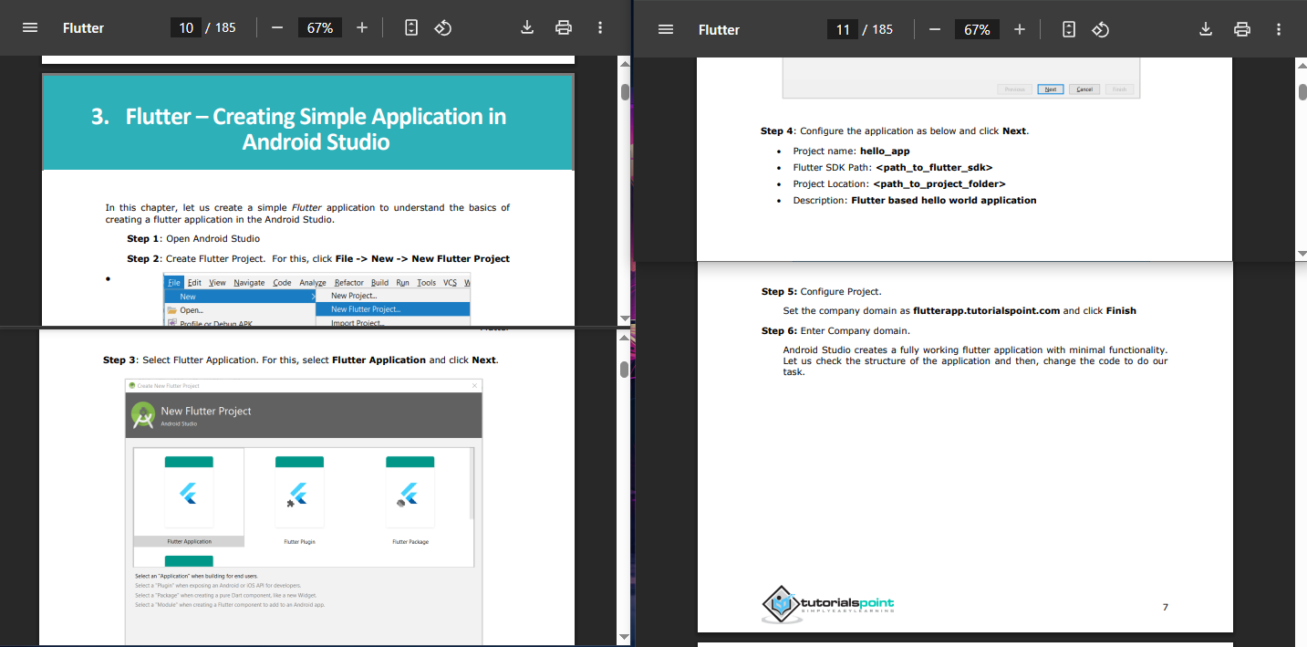Click the tutorialspoint logo in page footer
This screenshot has height=647, width=1307.
[x=828, y=602]
